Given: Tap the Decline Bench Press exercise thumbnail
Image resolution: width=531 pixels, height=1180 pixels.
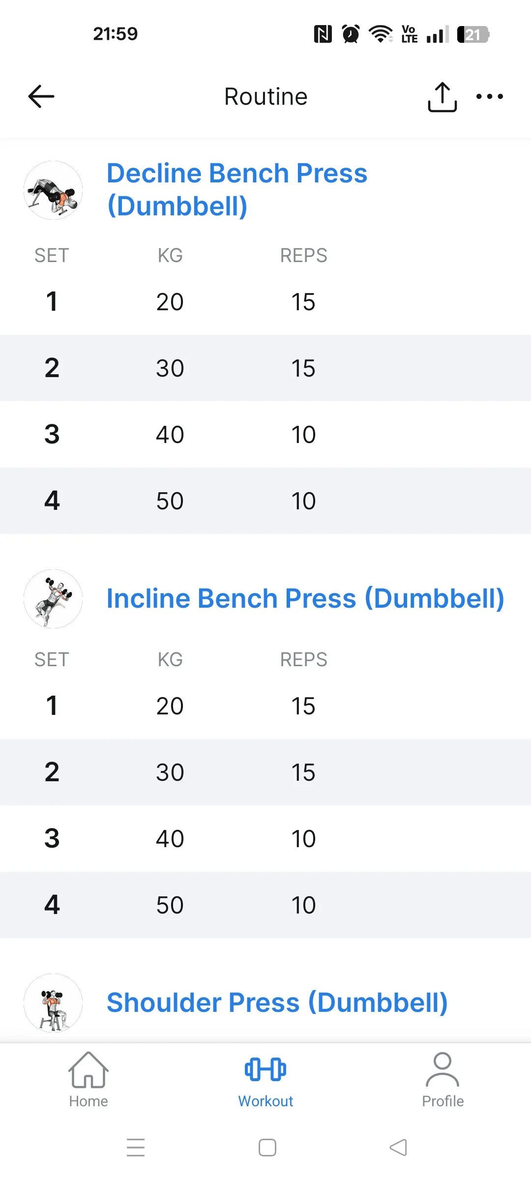Looking at the screenshot, I should (x=53, y=190).
